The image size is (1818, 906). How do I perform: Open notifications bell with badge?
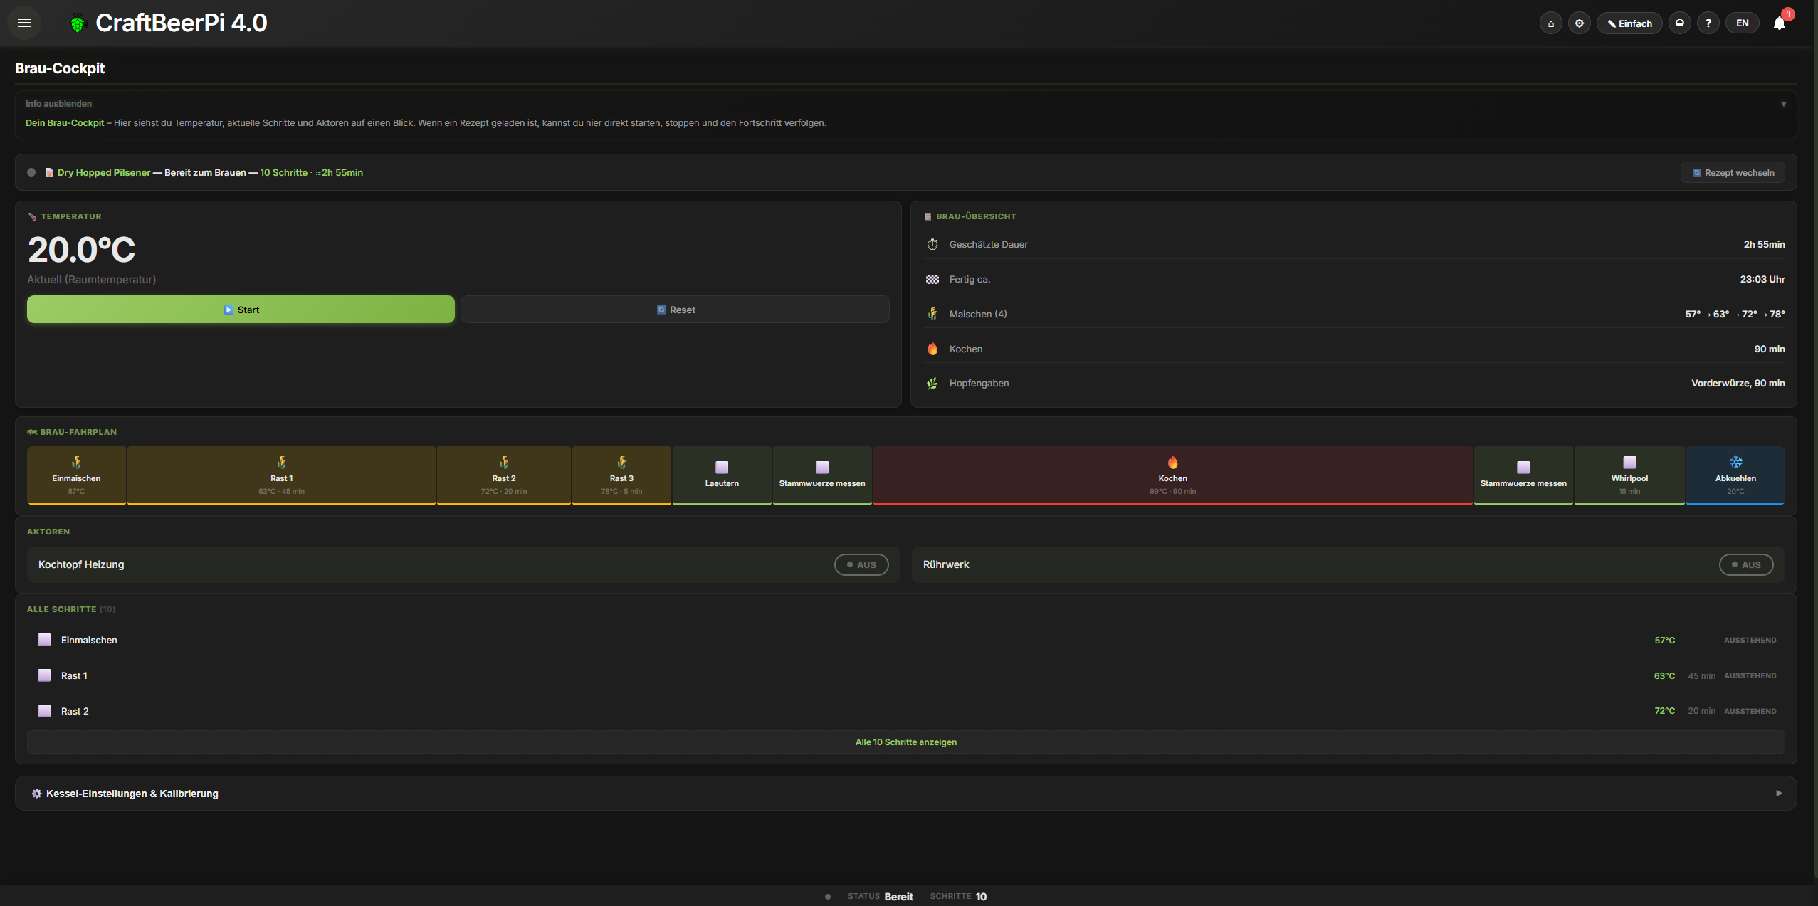point(1779,23)
